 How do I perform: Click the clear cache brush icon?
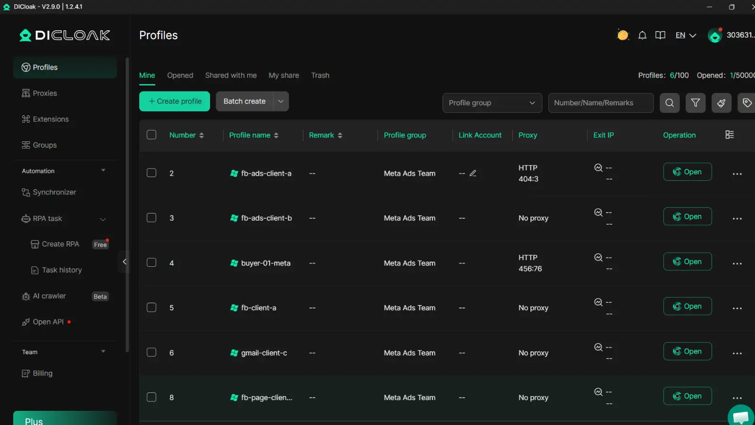(x=721, y=102)
